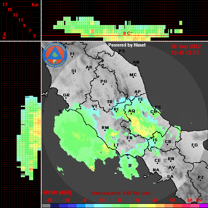Click the SI city label on map
The width and height of the screenshot is (208, 208).
(x=74, y=71)
